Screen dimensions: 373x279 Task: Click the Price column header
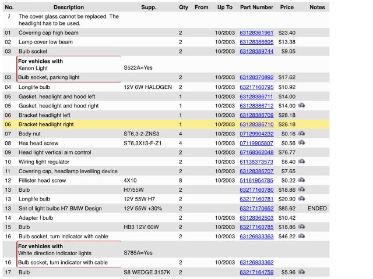(287, 8)
